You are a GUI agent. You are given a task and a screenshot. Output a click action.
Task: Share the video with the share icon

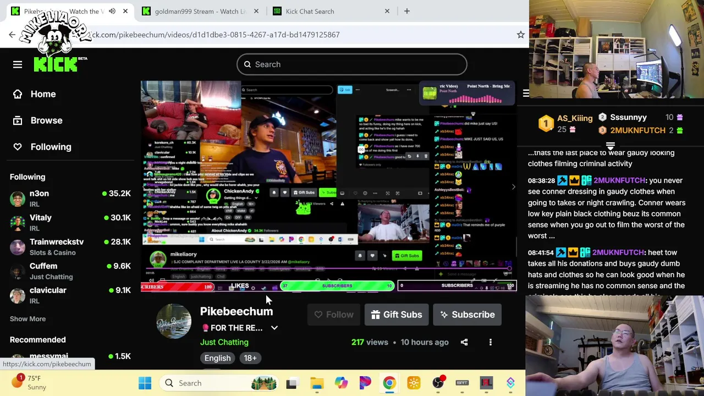pyautogui.click(x=464, y=342)
